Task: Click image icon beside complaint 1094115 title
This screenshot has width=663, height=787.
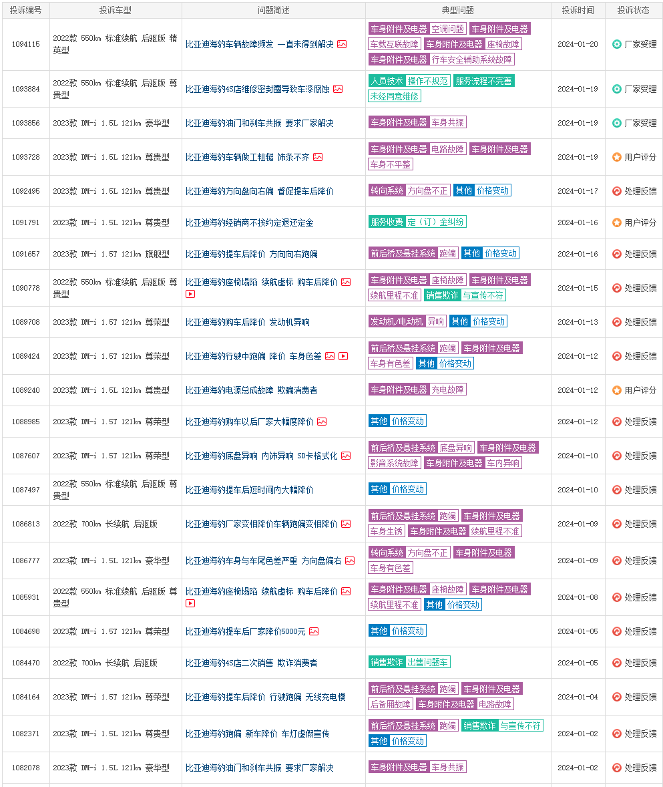Action: click(x=342, y=44)
